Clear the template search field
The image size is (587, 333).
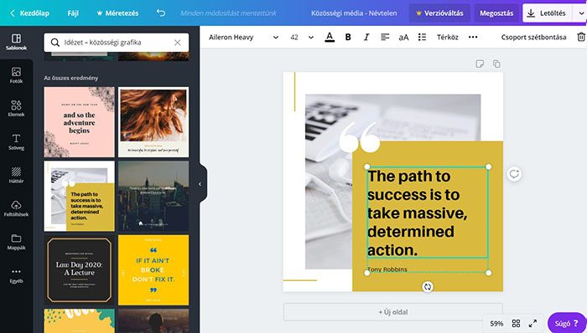[178, 43]
